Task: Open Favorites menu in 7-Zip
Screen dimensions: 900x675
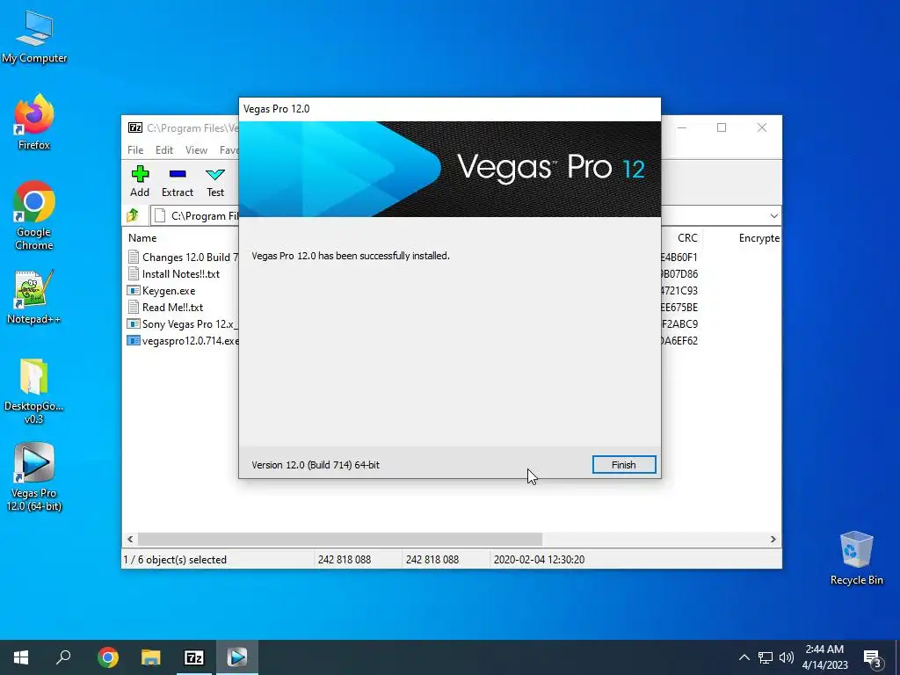Action: pyautogui.click(x=229, y=149)
